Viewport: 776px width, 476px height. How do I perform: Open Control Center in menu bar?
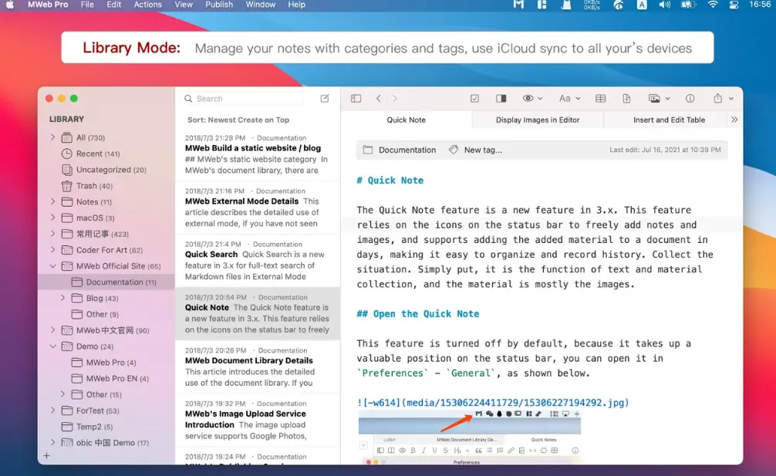(x=734, y=5)
